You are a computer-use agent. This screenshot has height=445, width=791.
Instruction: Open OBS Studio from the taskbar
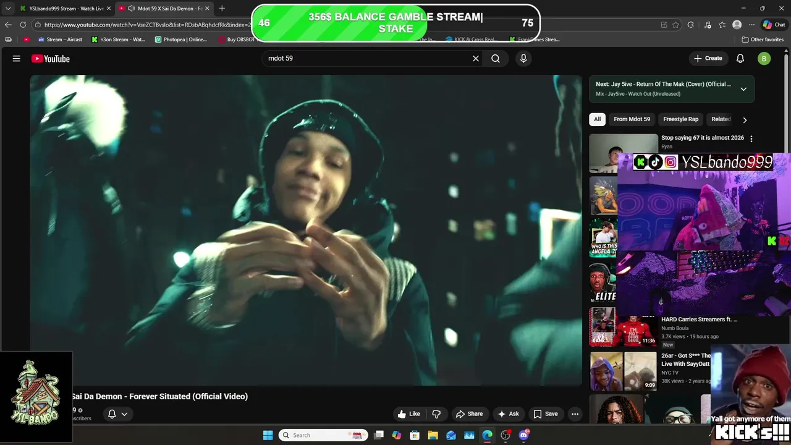click(x=505, y=435)
